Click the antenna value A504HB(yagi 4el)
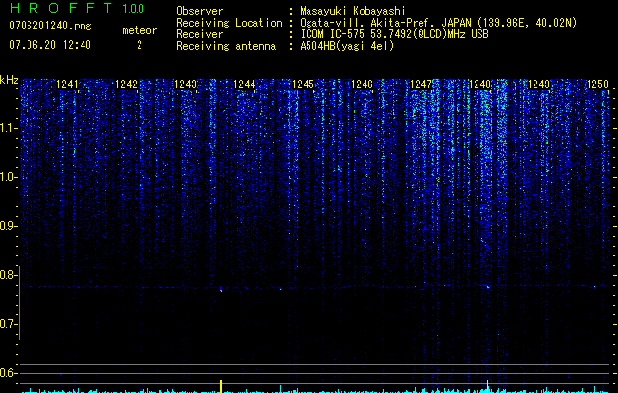This screenshot has height=393, width=618. pyautogui.click(x=347, y=46)
